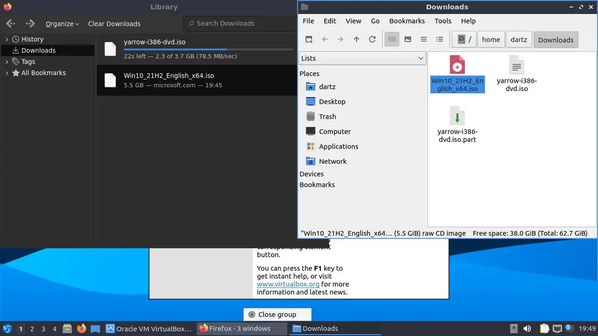Switch to detailed list view
598x336 pixels.
tap(440, 40)
